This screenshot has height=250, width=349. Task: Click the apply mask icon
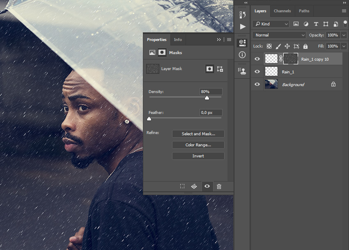pyautogui.click(x=194, y=186)
